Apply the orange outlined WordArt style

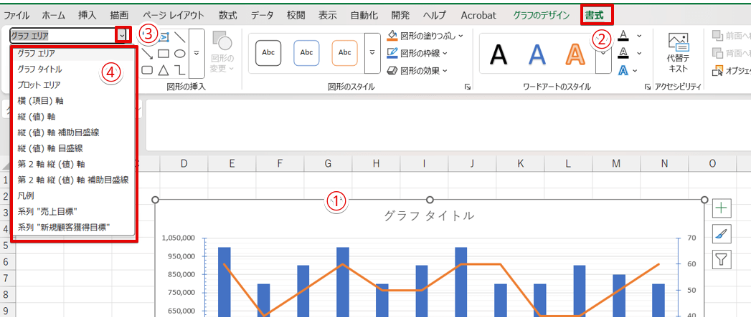click(575, 54)
